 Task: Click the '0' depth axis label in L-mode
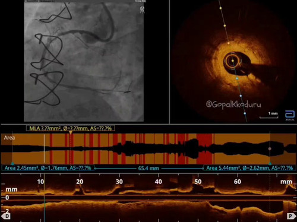7,198
